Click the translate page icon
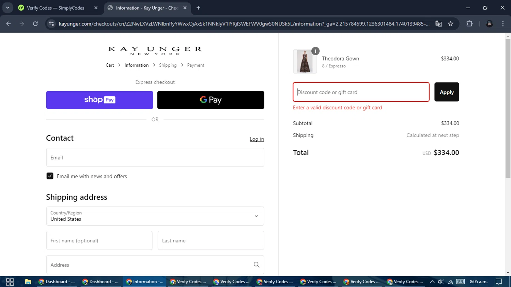The width and height of the screenshot is (511, 287). coord(438,24)
